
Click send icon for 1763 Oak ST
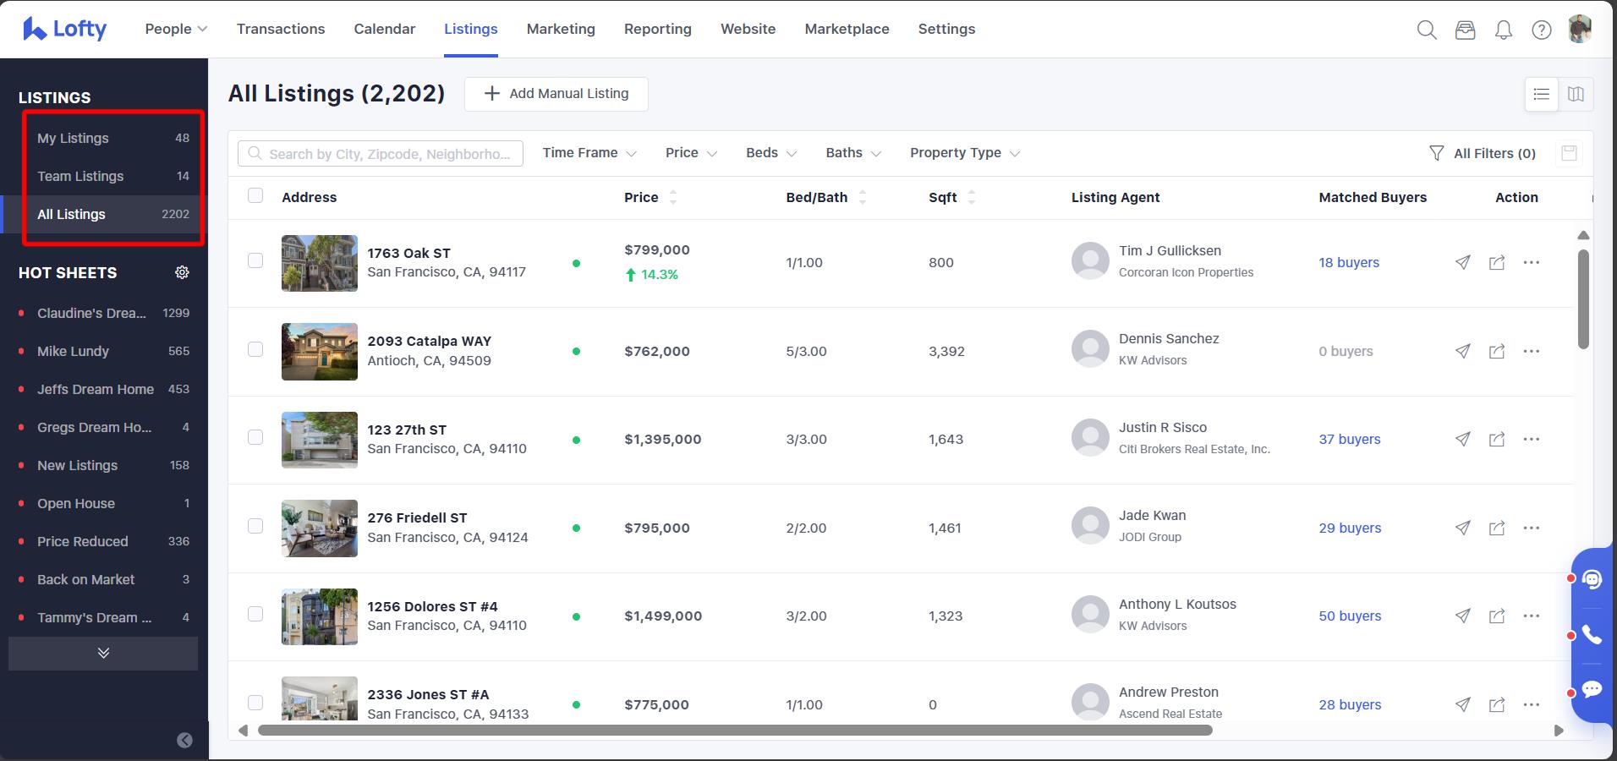click(x=1462, y=262)
